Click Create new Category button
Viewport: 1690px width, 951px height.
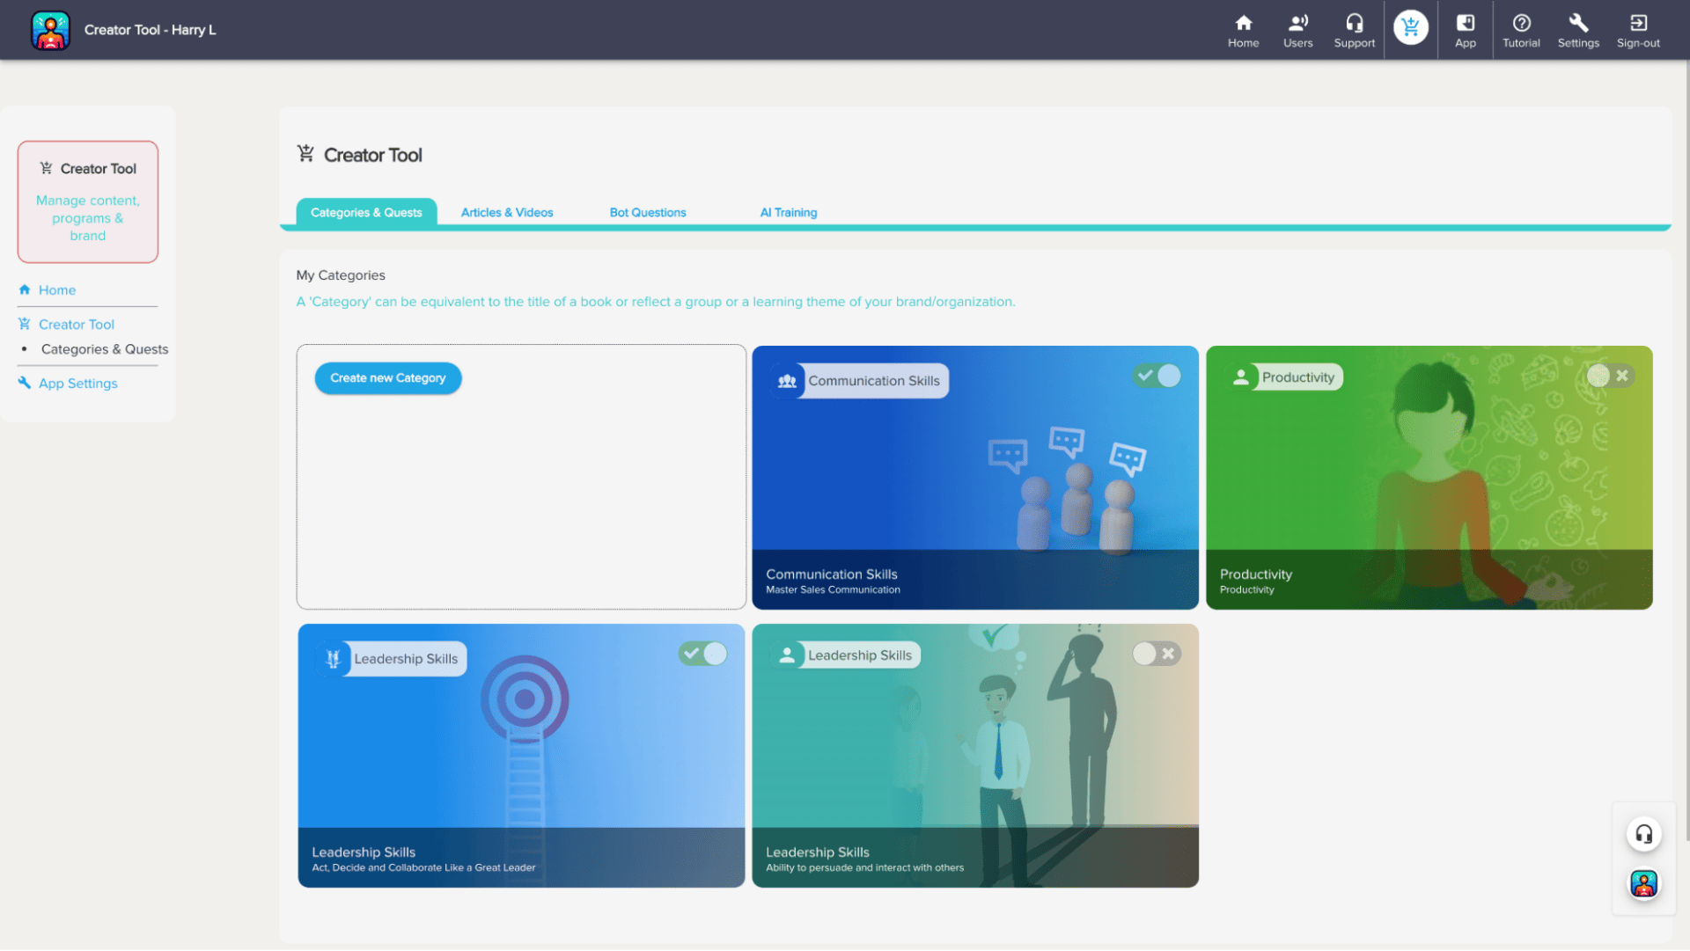387,378
